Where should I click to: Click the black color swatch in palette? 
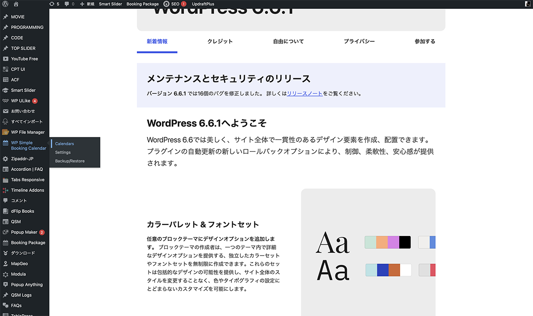[x=405, y=242]
